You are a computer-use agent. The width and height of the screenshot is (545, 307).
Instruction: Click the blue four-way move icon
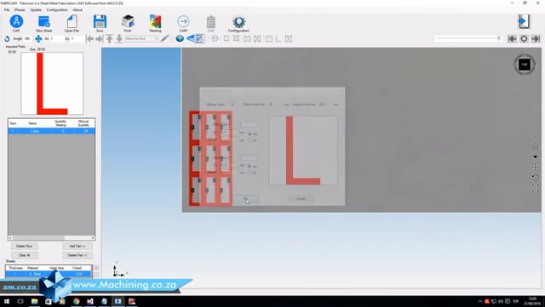[x=38, y=38]
